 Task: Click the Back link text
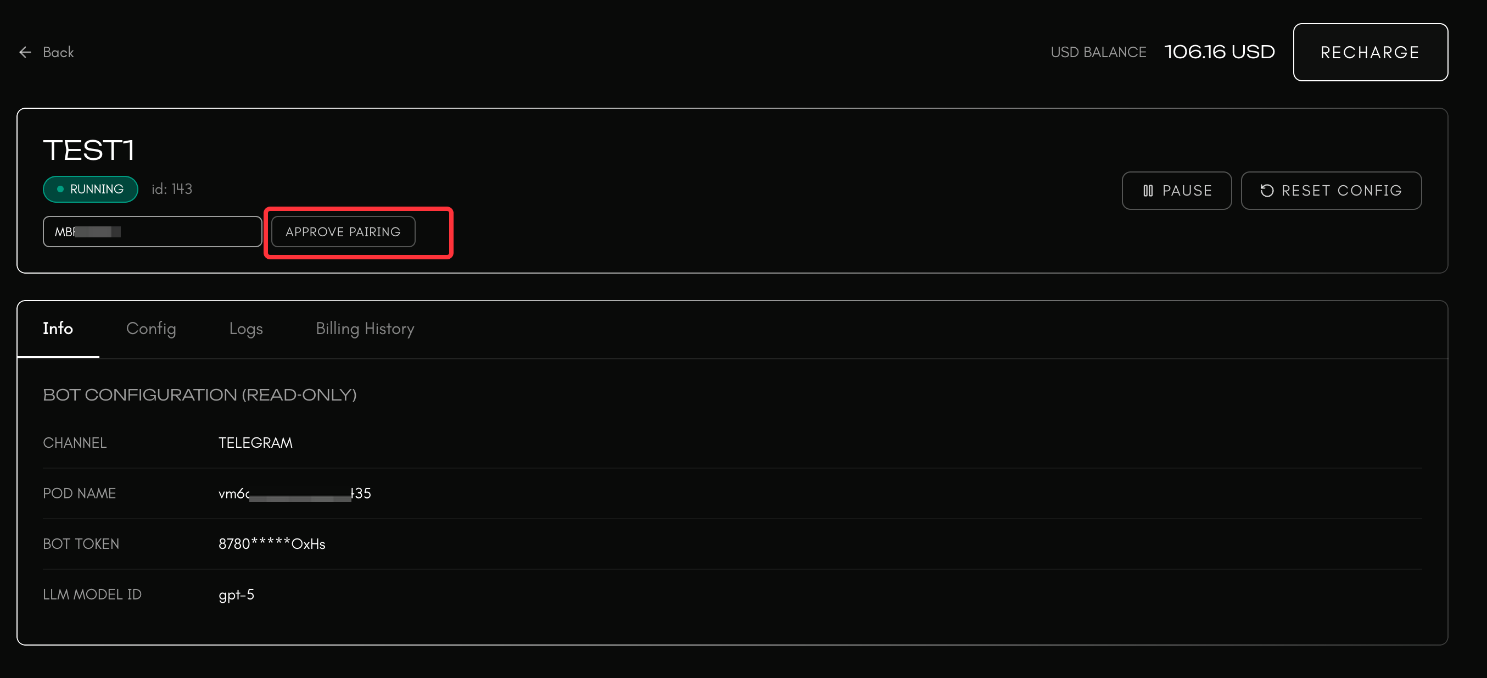point(58,53)
